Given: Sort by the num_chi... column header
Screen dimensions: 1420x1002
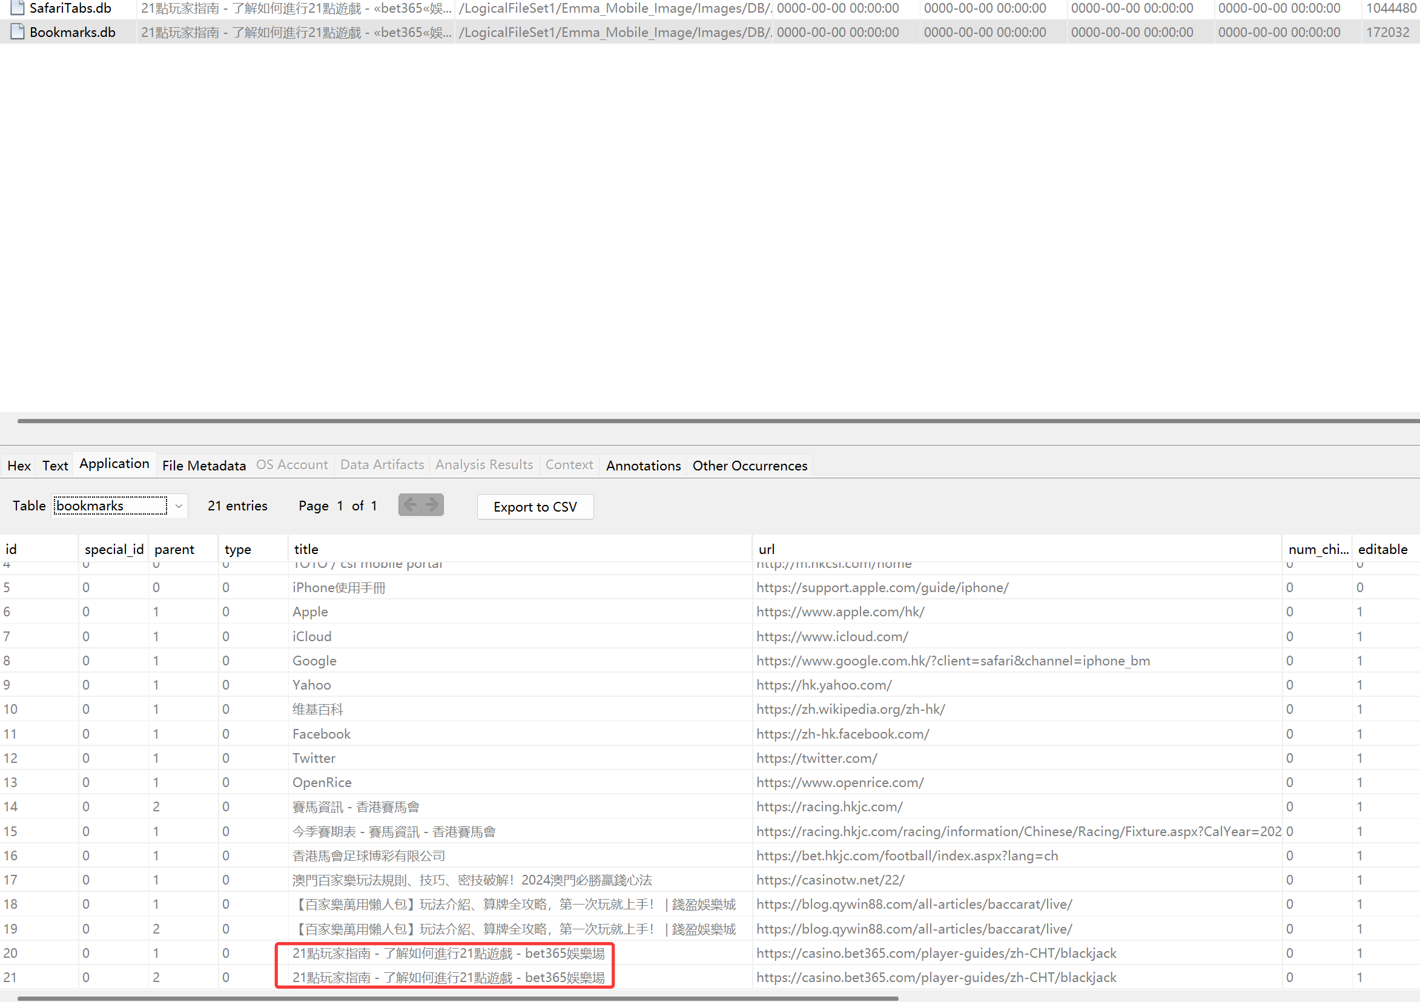Looking at the screenshot, I should tap(1317, 549).
